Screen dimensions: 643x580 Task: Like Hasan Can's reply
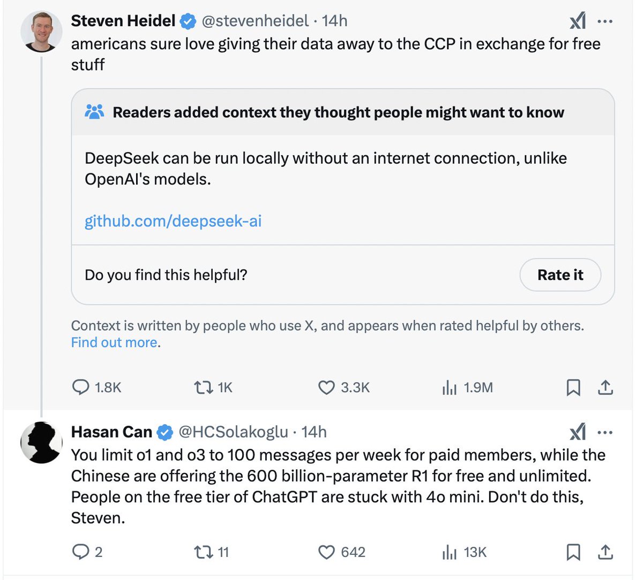326,552
